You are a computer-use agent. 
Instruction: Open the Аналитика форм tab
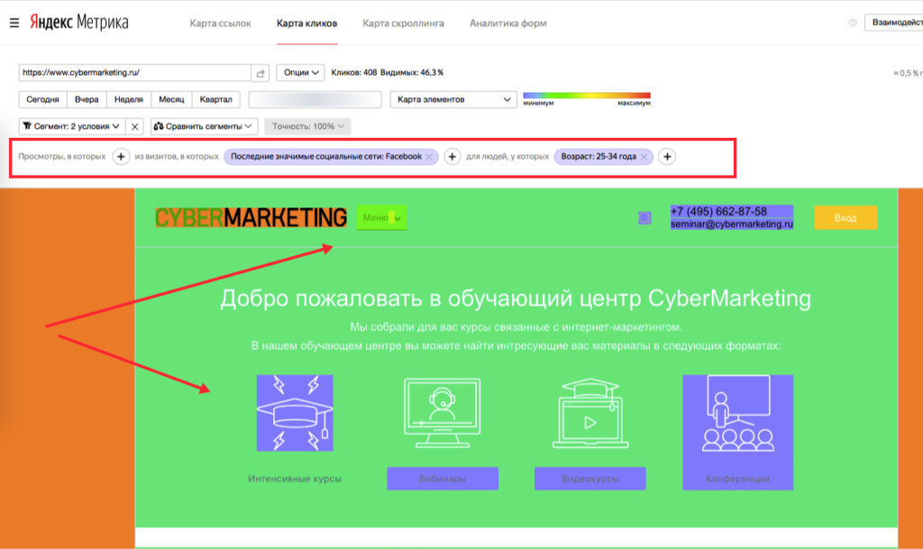click(x=506, y=24)
